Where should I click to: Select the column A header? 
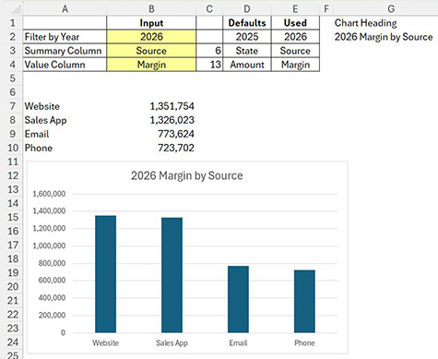(x=65, y=9)
